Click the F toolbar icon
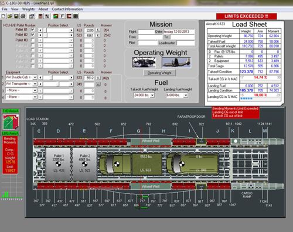293x232 pixels. pos(63,16)
